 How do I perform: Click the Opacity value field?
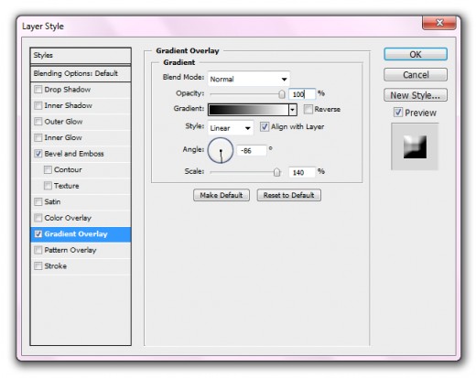302,94
